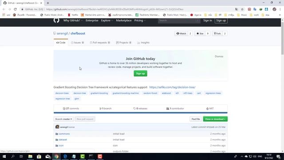Fork the repository

[217, 34]
